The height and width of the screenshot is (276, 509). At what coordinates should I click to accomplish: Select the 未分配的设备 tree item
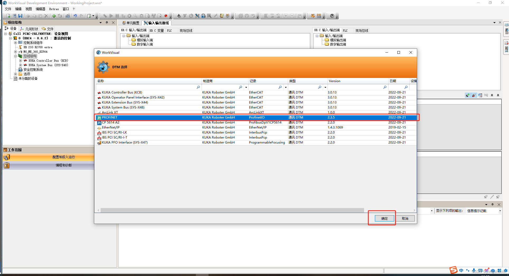pos(28,78)
